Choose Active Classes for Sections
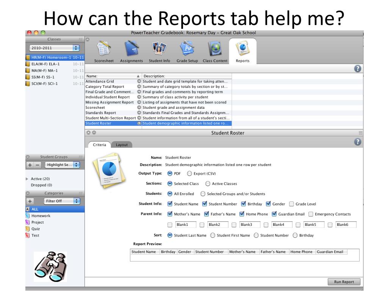This screenshot has width=388, height=291. coord(208,184)
